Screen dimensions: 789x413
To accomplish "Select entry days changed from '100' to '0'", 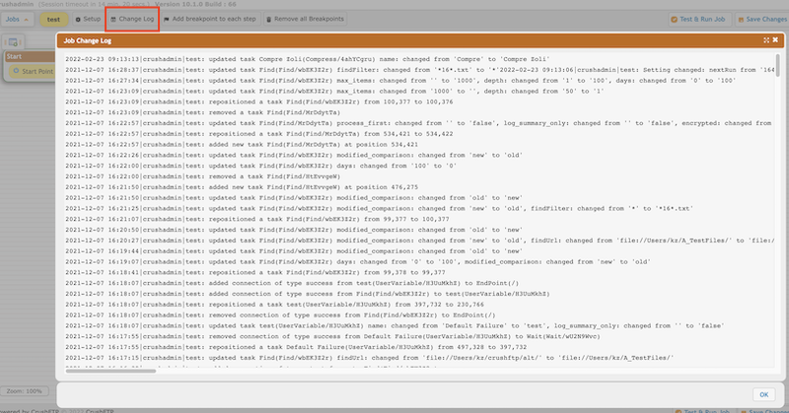I will 261,166.
